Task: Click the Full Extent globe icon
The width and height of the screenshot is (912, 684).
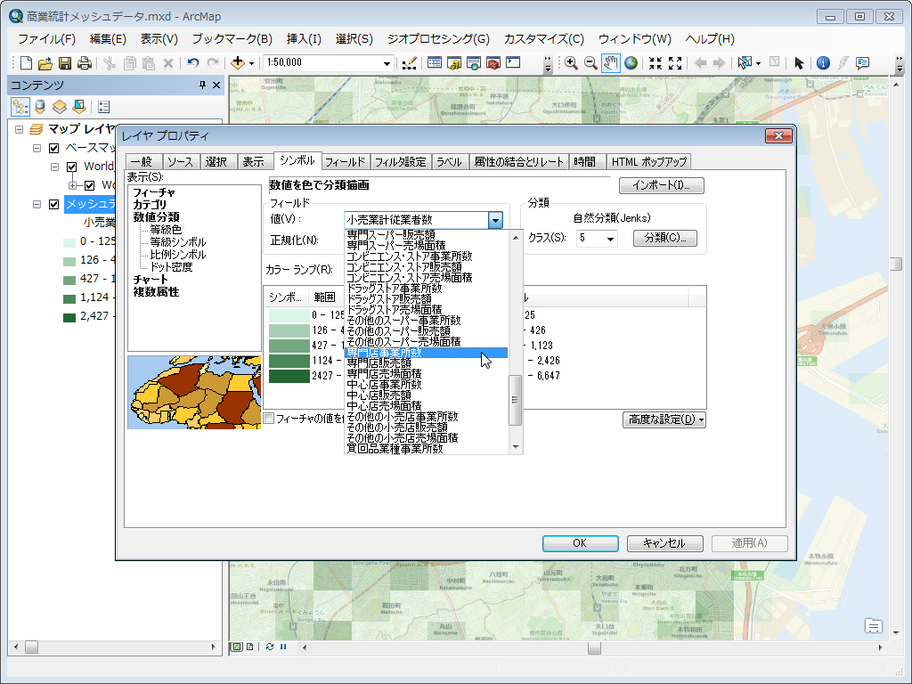Action: [x=631, y=63]
